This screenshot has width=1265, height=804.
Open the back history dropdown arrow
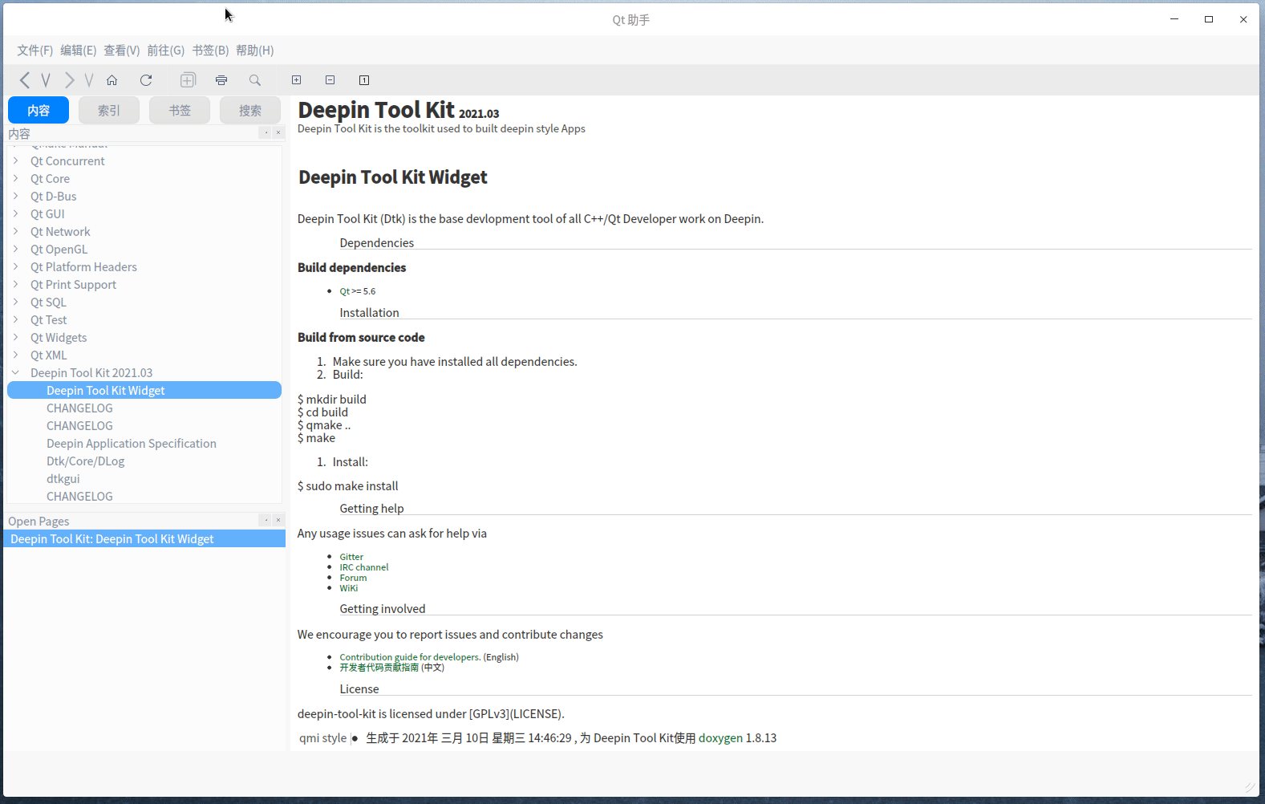click(x=46, y=80)
